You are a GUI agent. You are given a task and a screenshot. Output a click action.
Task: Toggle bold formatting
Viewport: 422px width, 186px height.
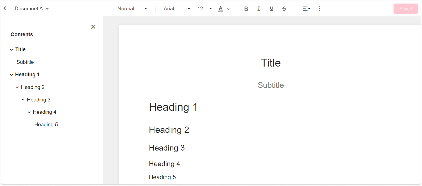pos(246,9)
